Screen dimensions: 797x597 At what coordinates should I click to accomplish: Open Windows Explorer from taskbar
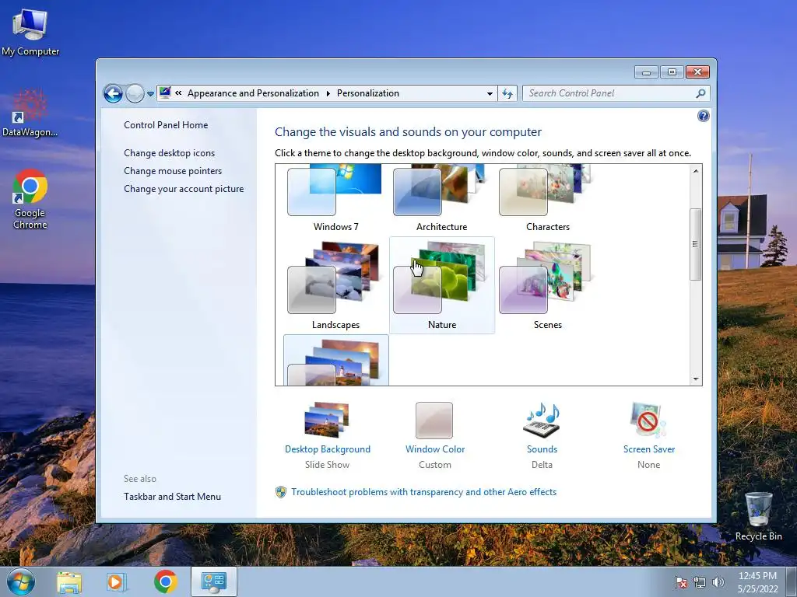pyautogui.click(x=69, y=581)
